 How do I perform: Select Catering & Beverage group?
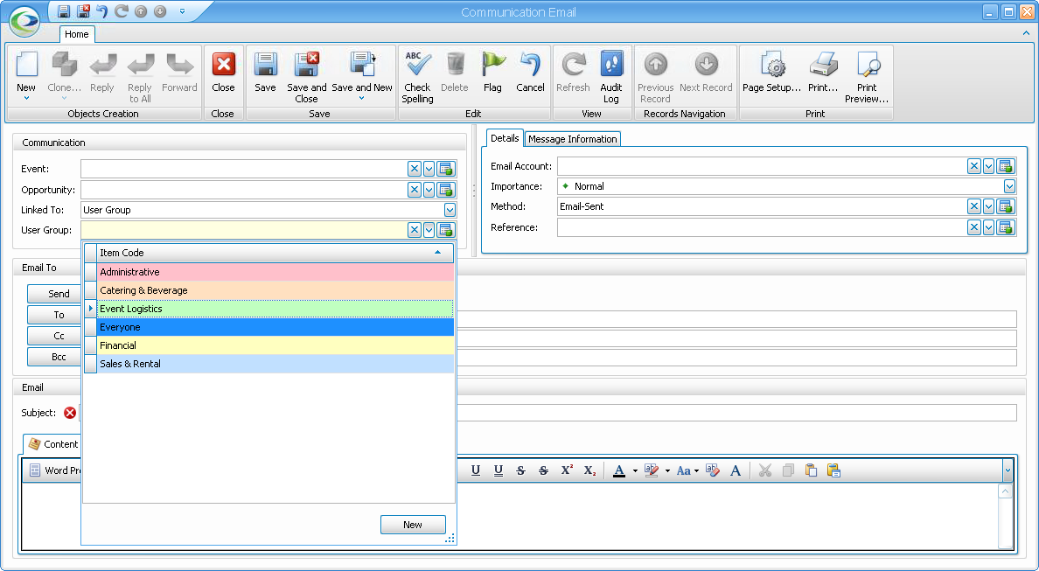(275, 291)
